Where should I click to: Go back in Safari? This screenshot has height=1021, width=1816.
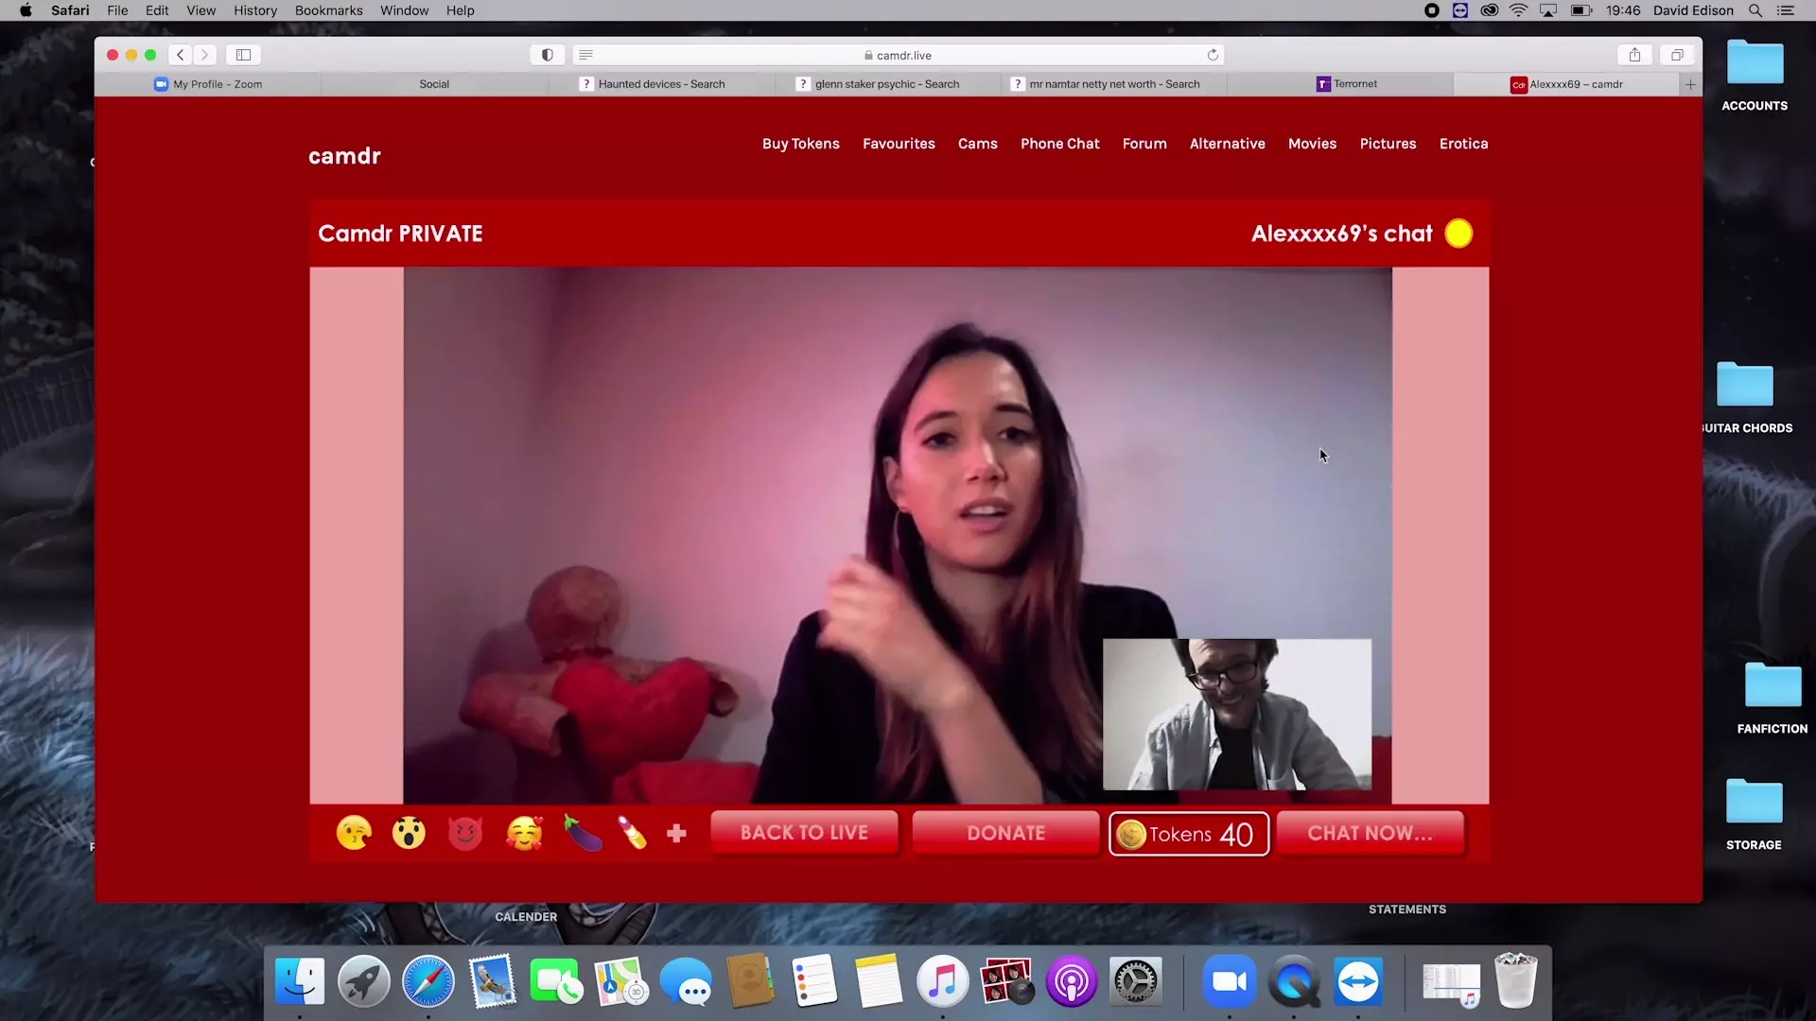point(181,55)
